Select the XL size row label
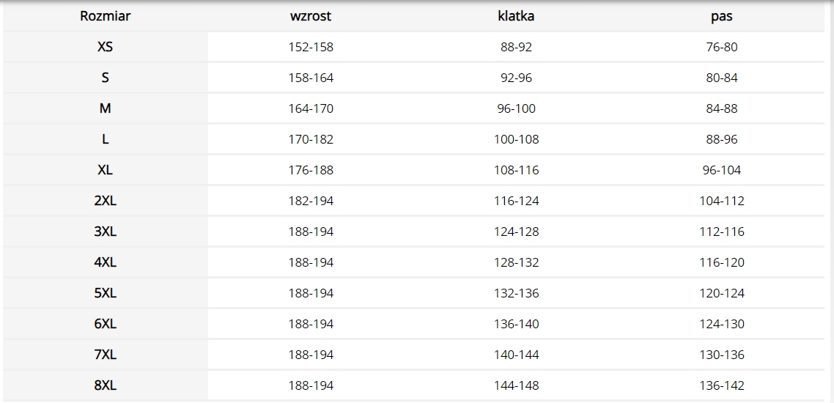The height and width of the screenshot is (403, 834). click(106, 170)
